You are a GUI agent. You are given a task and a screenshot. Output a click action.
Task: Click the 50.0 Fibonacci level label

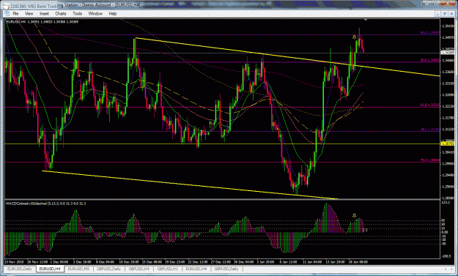430,60
